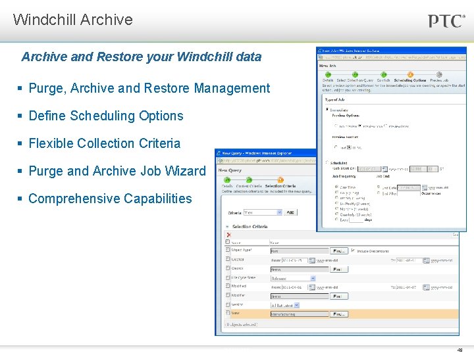The image size is (474, 355).
Task: Select the Quarterly frequency radio button
Action: tap(336, 214)
